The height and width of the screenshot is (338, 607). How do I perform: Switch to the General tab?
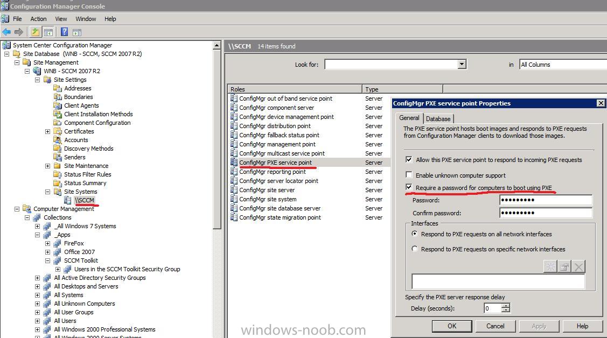tap(409, 118)
